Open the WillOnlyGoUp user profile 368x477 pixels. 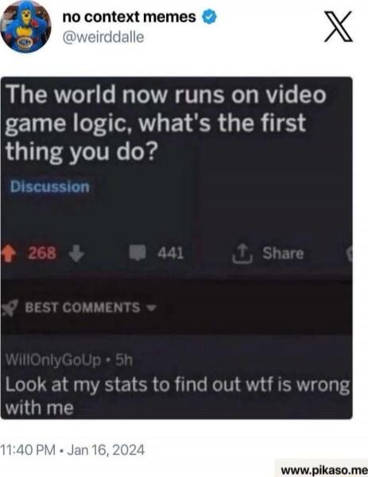click(53, 360)
